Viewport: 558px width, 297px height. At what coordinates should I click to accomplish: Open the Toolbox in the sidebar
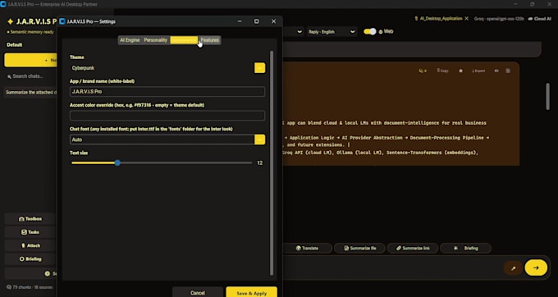click(30, 219)
